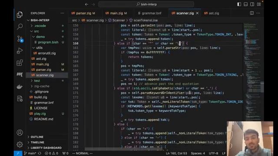
Task: Close the scanner.zig tab
Action: tap(197, 13)
